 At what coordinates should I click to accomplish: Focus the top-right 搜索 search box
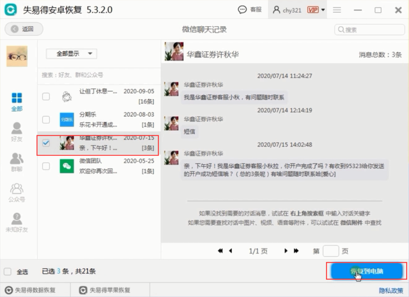[x=369, y=30]
